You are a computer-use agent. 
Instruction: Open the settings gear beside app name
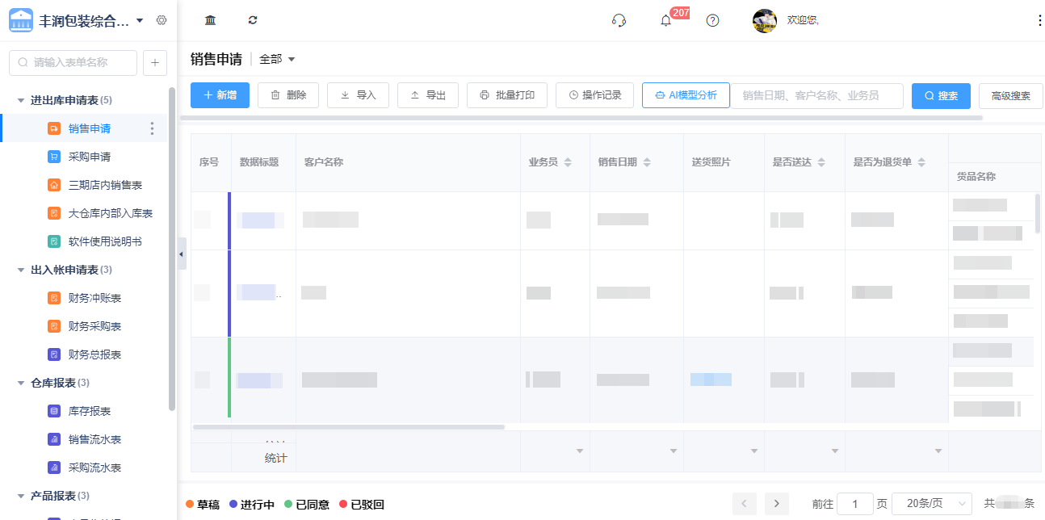tap(162, 20)
